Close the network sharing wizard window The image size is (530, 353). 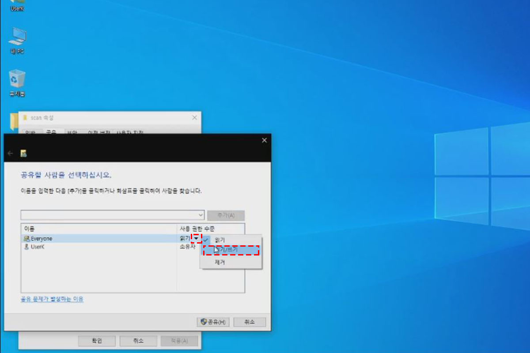point(264,140)
